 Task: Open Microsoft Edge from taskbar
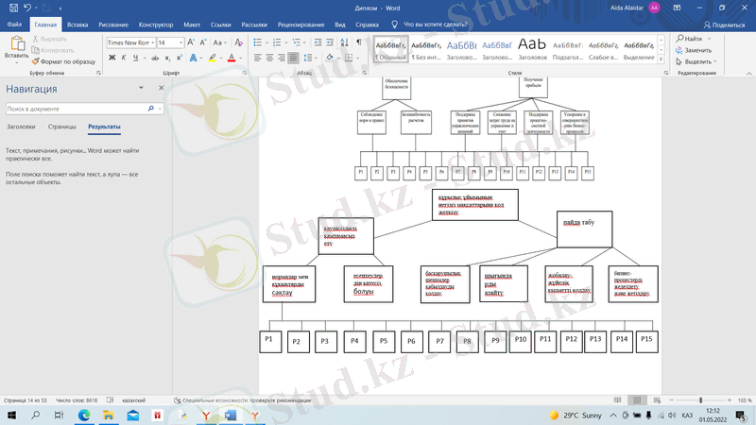[84, 415]
